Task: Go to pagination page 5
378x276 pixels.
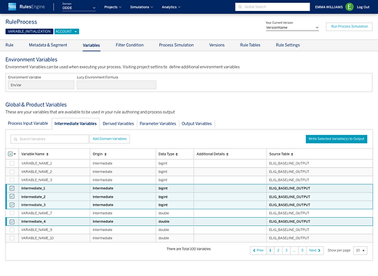Action: 302,251
